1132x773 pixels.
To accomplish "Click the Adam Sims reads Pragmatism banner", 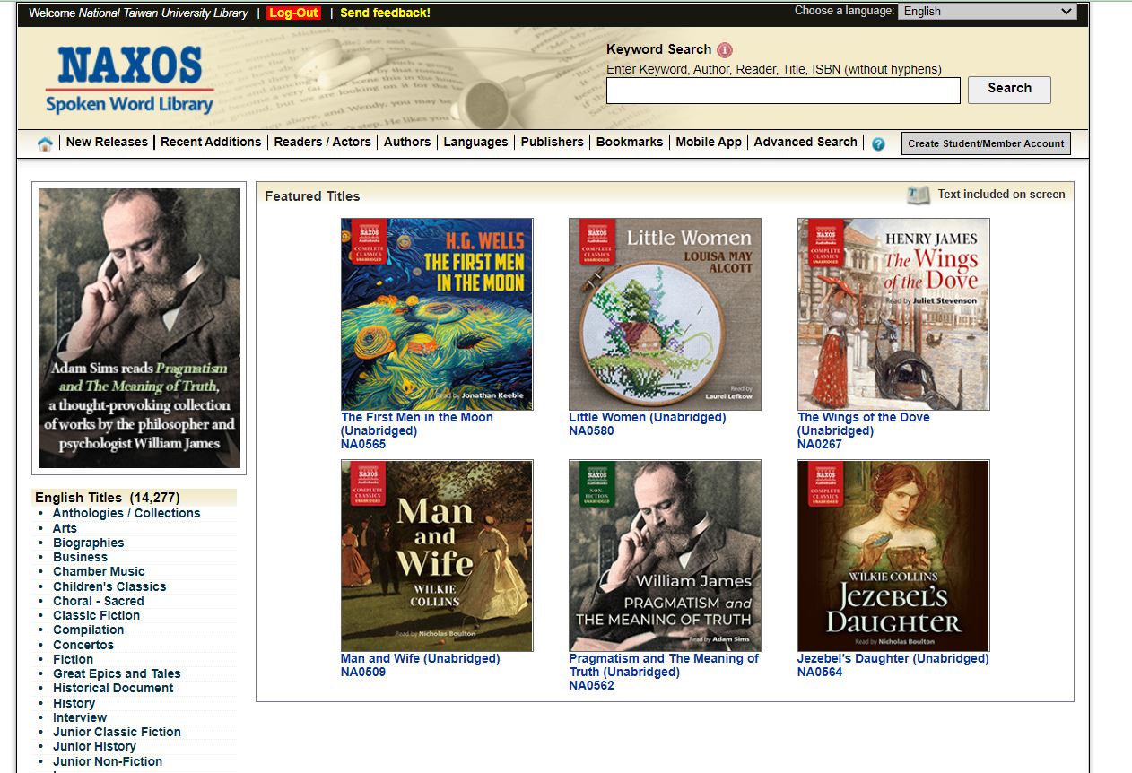I will (x=139, y=328).
